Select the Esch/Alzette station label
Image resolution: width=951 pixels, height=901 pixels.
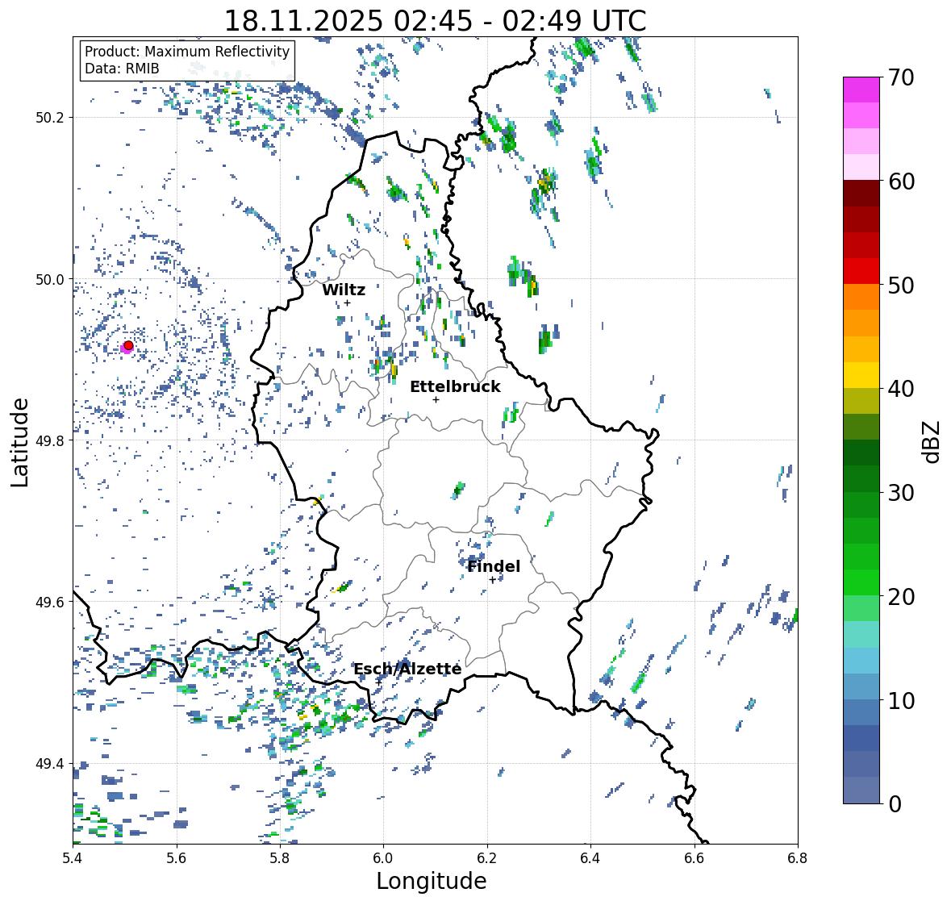407,669
